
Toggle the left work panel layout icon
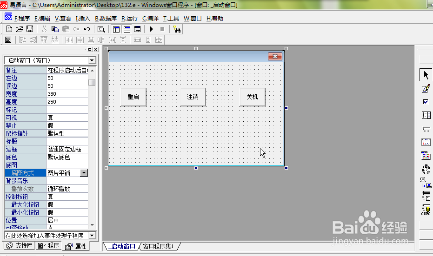116,29
